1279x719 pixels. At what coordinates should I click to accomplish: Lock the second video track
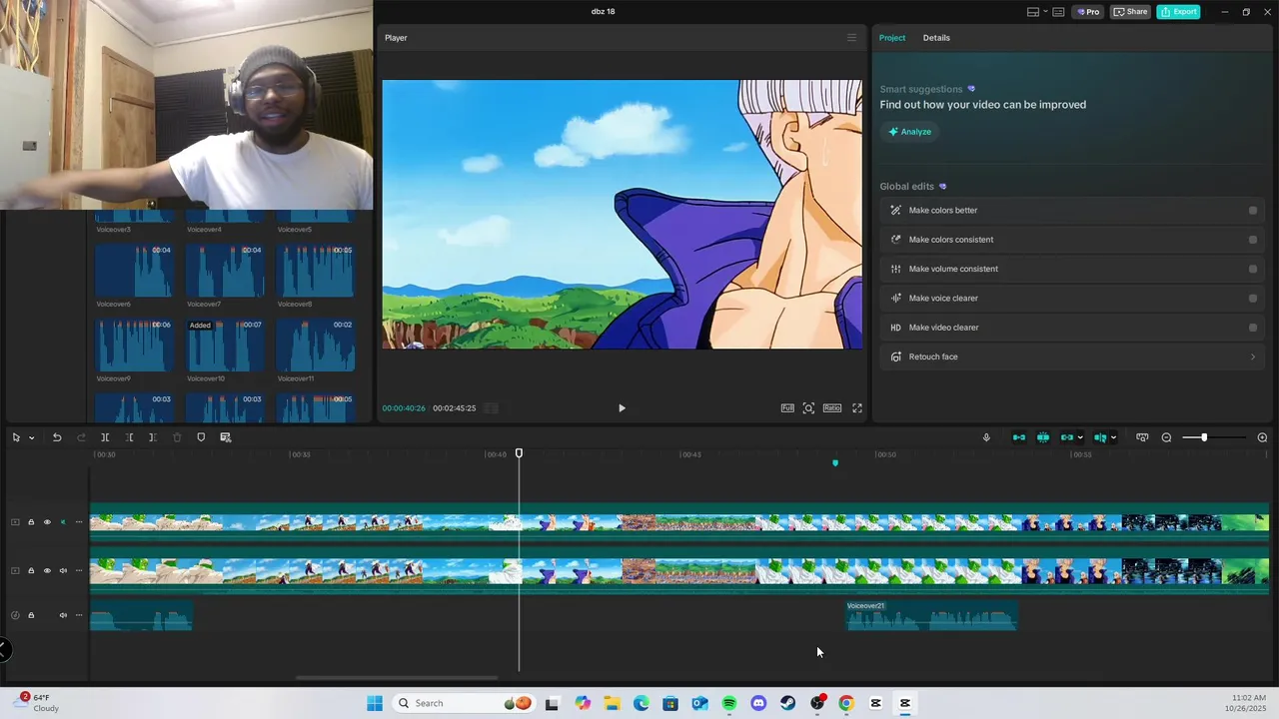tap(31, 571)
